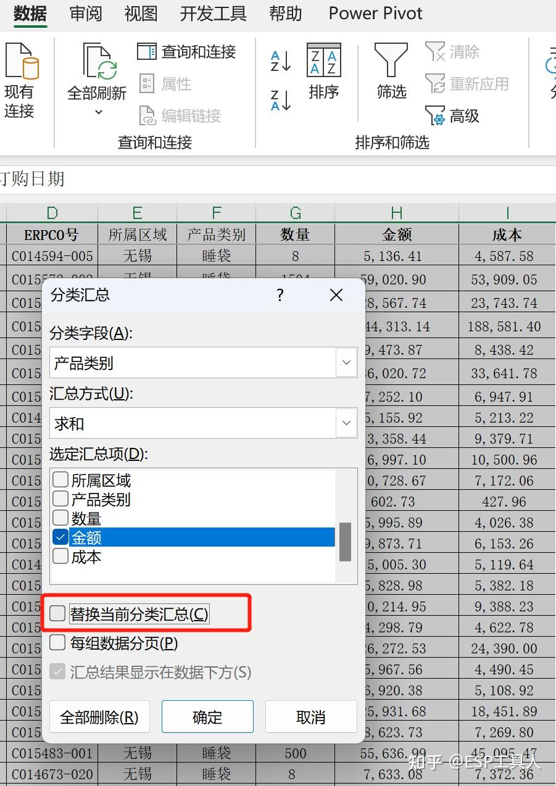This screenshot has width=556, height=786.
Task: Click the 产品类别 header cell
Action: (x=216, y=234)
